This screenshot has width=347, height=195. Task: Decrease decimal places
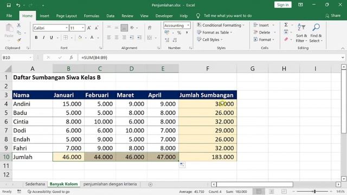click(175, 40)
